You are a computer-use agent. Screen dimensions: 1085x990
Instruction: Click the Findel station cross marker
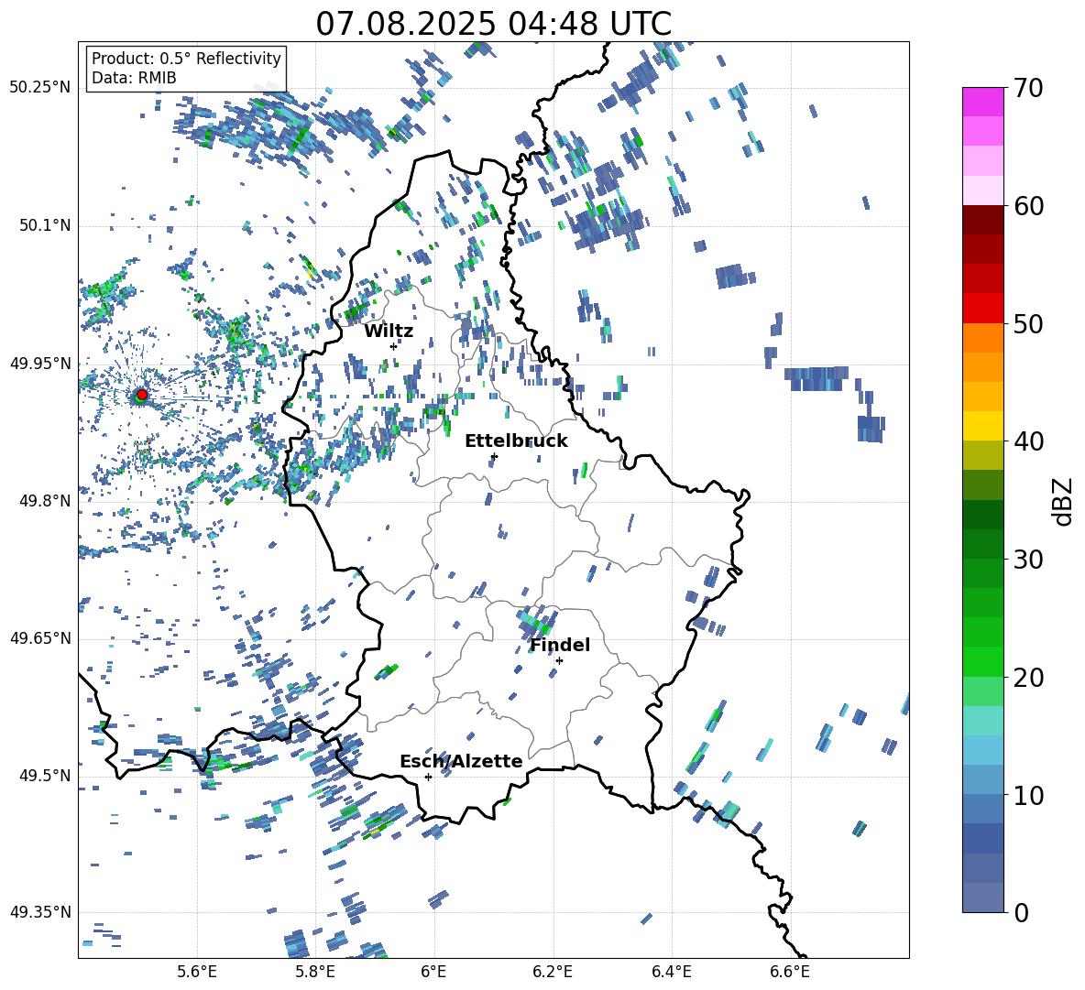point(559,661)
